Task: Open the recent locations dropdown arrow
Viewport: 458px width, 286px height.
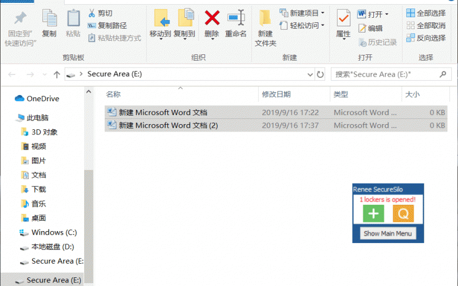Action: (x=45, y=75)
